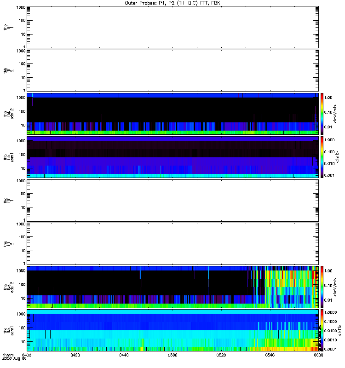Click the '0.010' tick on thb scm1 color bar
Viewport: 345px width, 368px height.
[x=329, y=164]
